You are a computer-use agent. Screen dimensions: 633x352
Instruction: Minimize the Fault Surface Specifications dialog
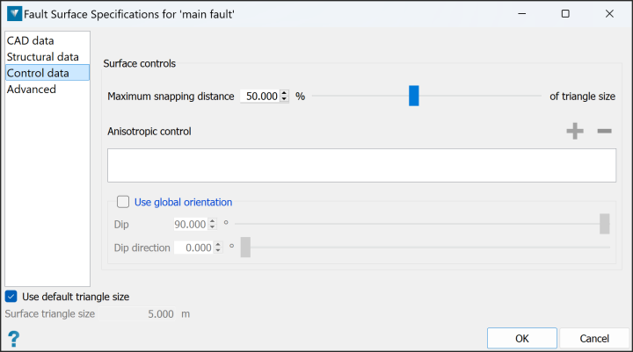point(521,14)
